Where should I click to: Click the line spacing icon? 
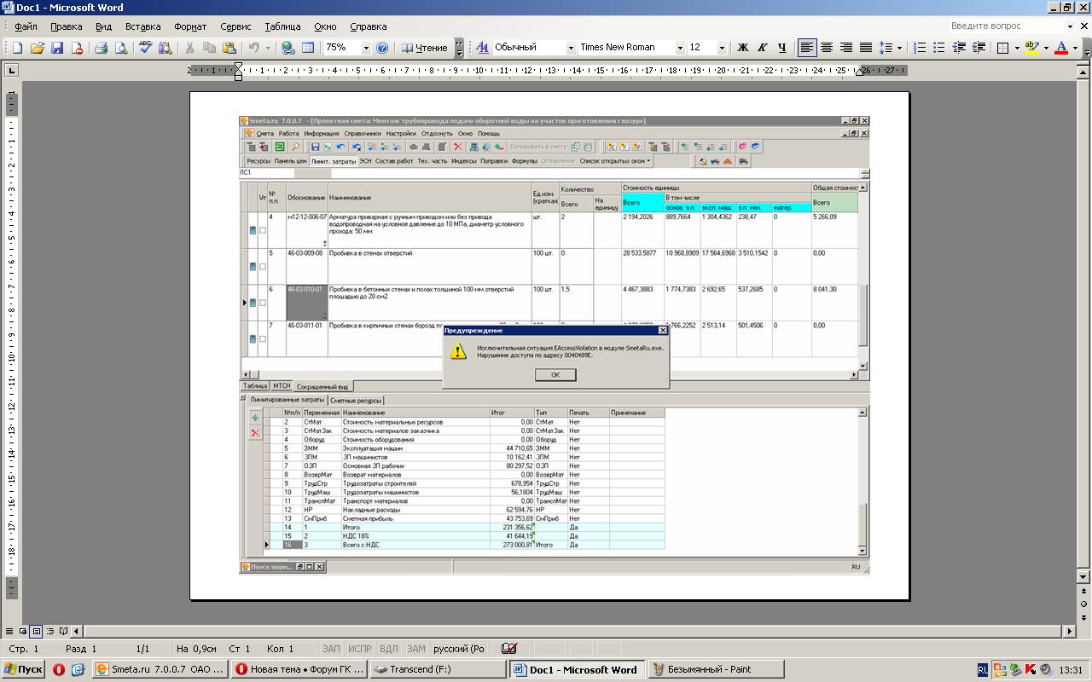[886, 48]
